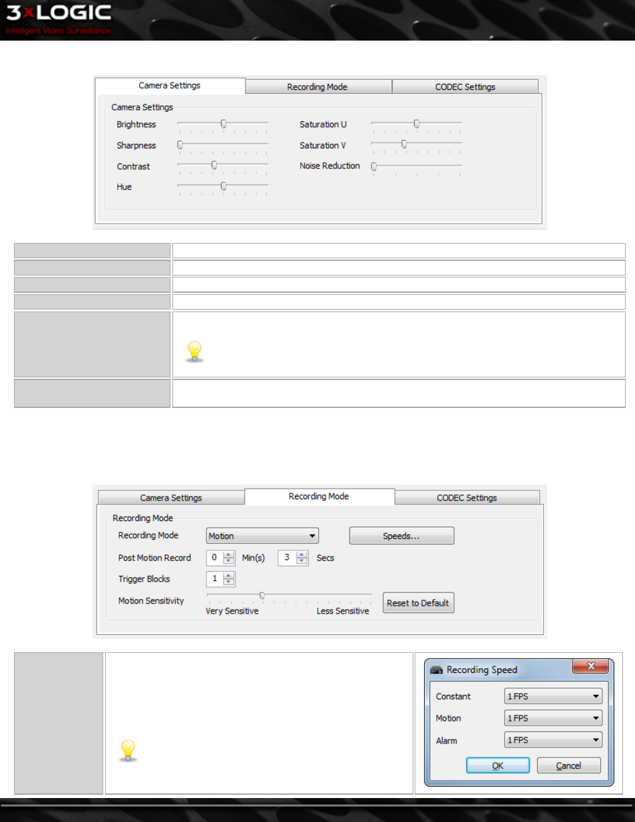635x822 pixels.
Task: Click the light bulb tip icon in the camera settings table
Action: [x=194, y=351]
